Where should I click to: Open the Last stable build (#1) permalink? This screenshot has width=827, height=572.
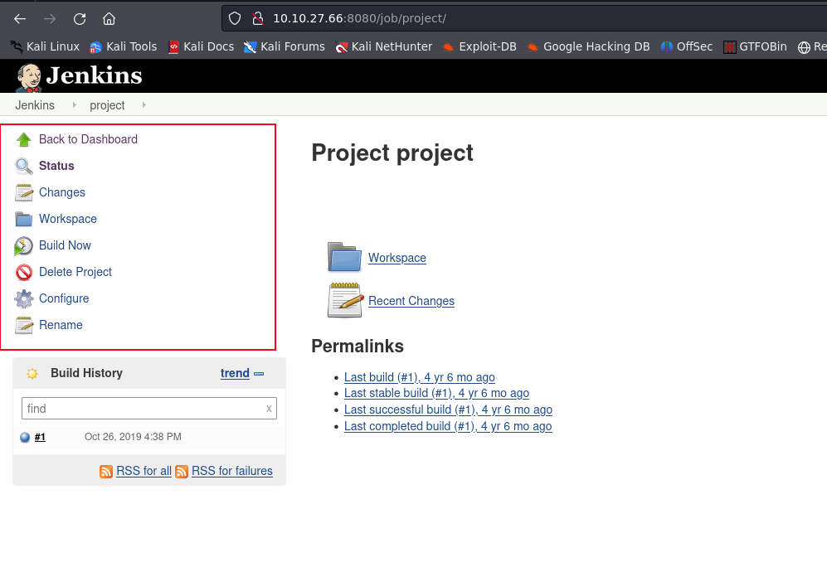point(436,393)
